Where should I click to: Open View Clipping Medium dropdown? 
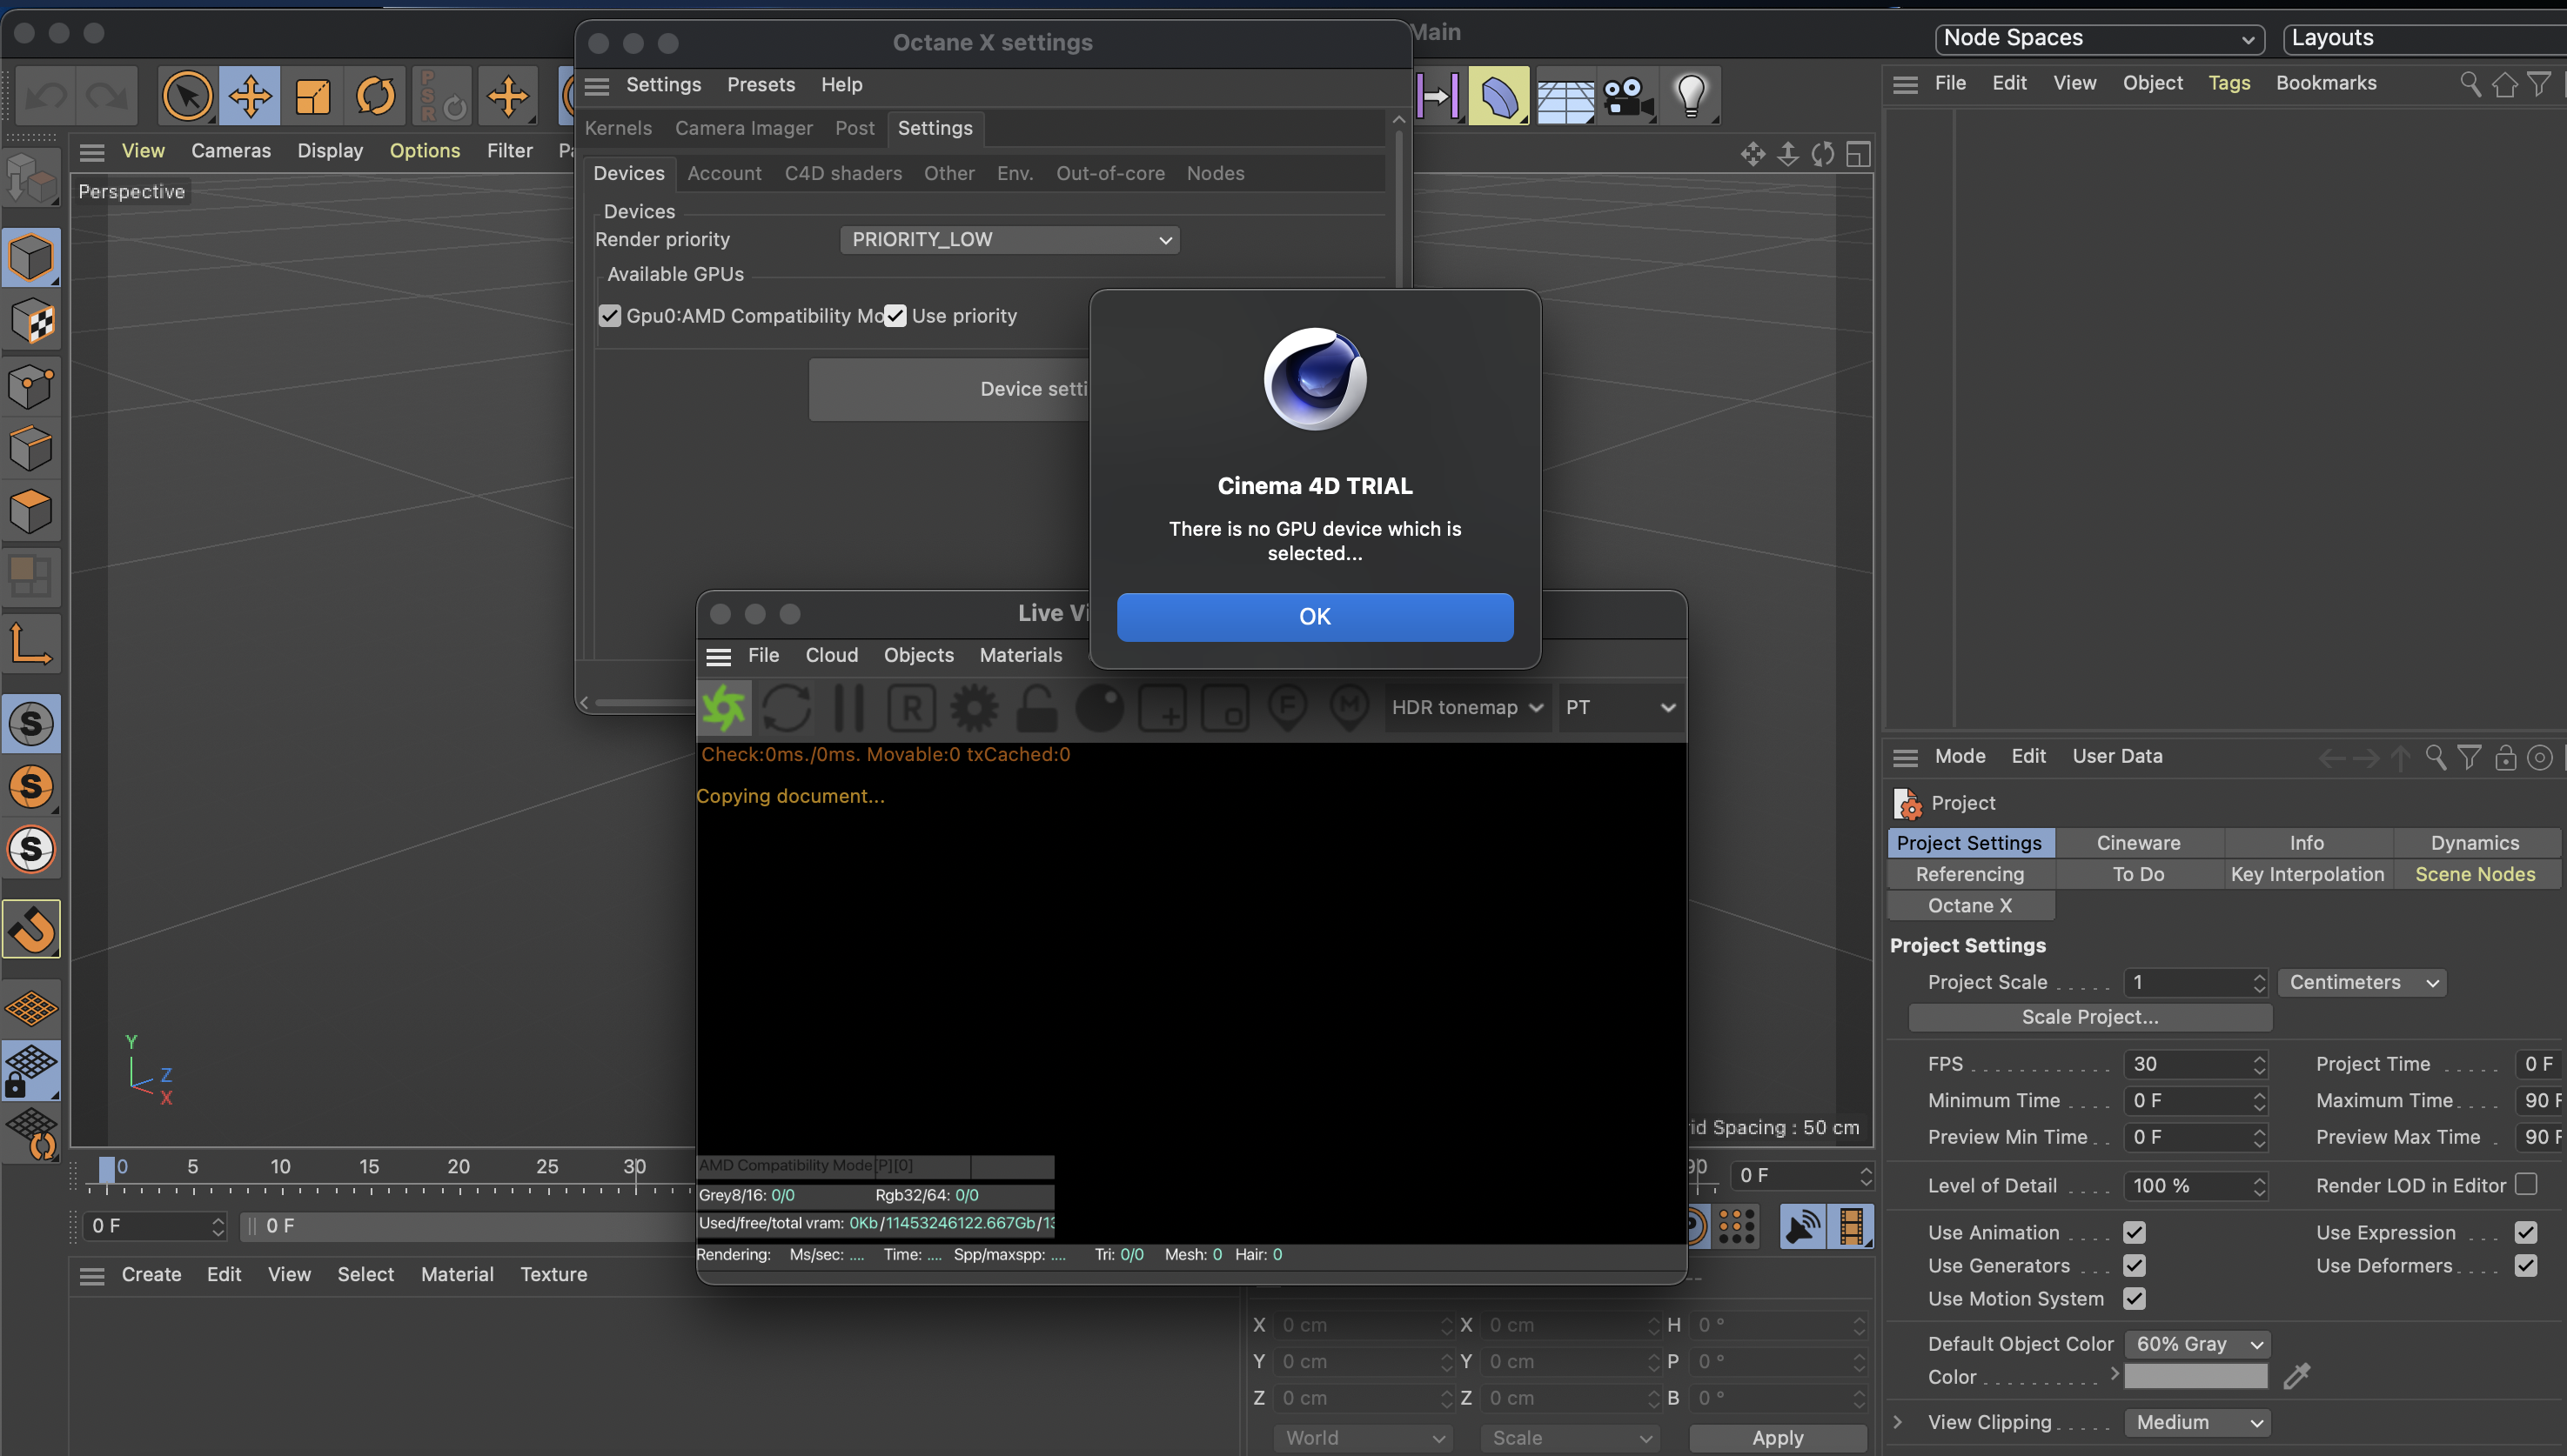click(x=2197, y=1423)
